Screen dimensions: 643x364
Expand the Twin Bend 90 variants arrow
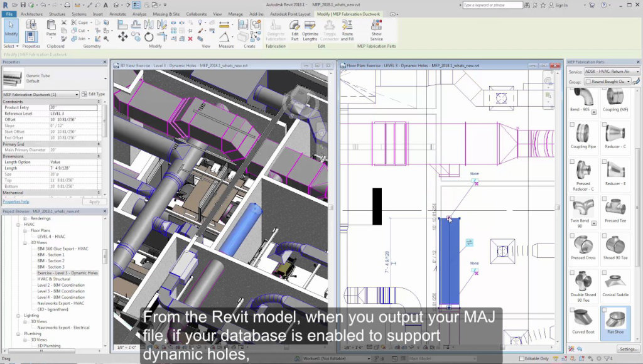pos(594,223)
